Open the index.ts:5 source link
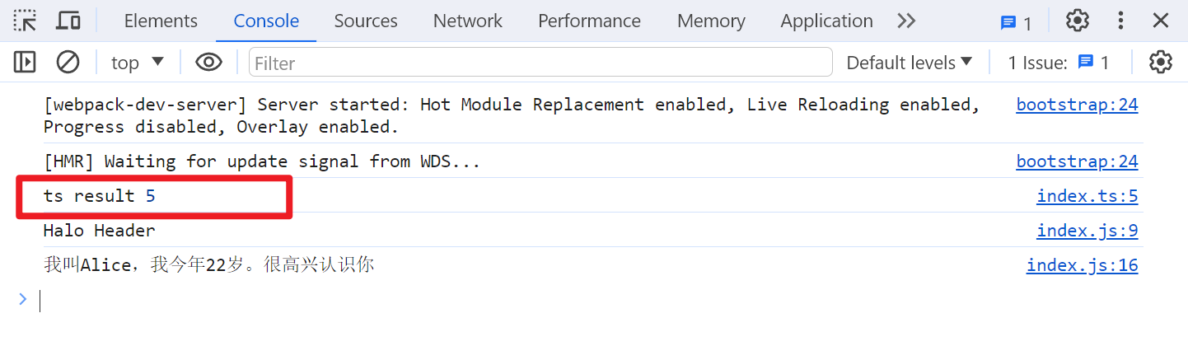The image size is (1188, 360). coord(1087,196)
